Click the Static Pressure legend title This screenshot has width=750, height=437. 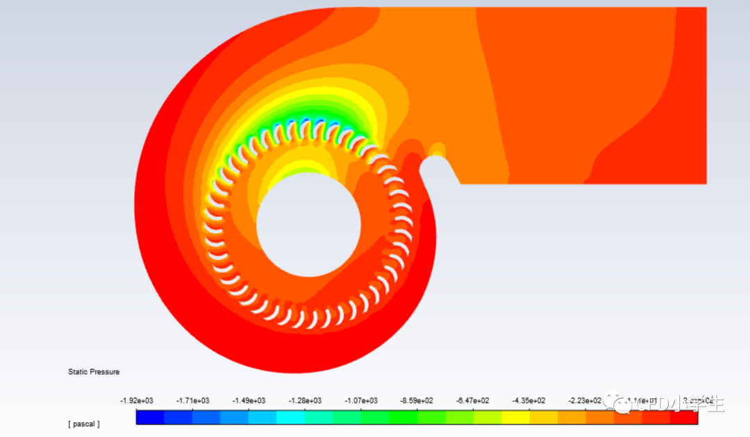point(94,372)
